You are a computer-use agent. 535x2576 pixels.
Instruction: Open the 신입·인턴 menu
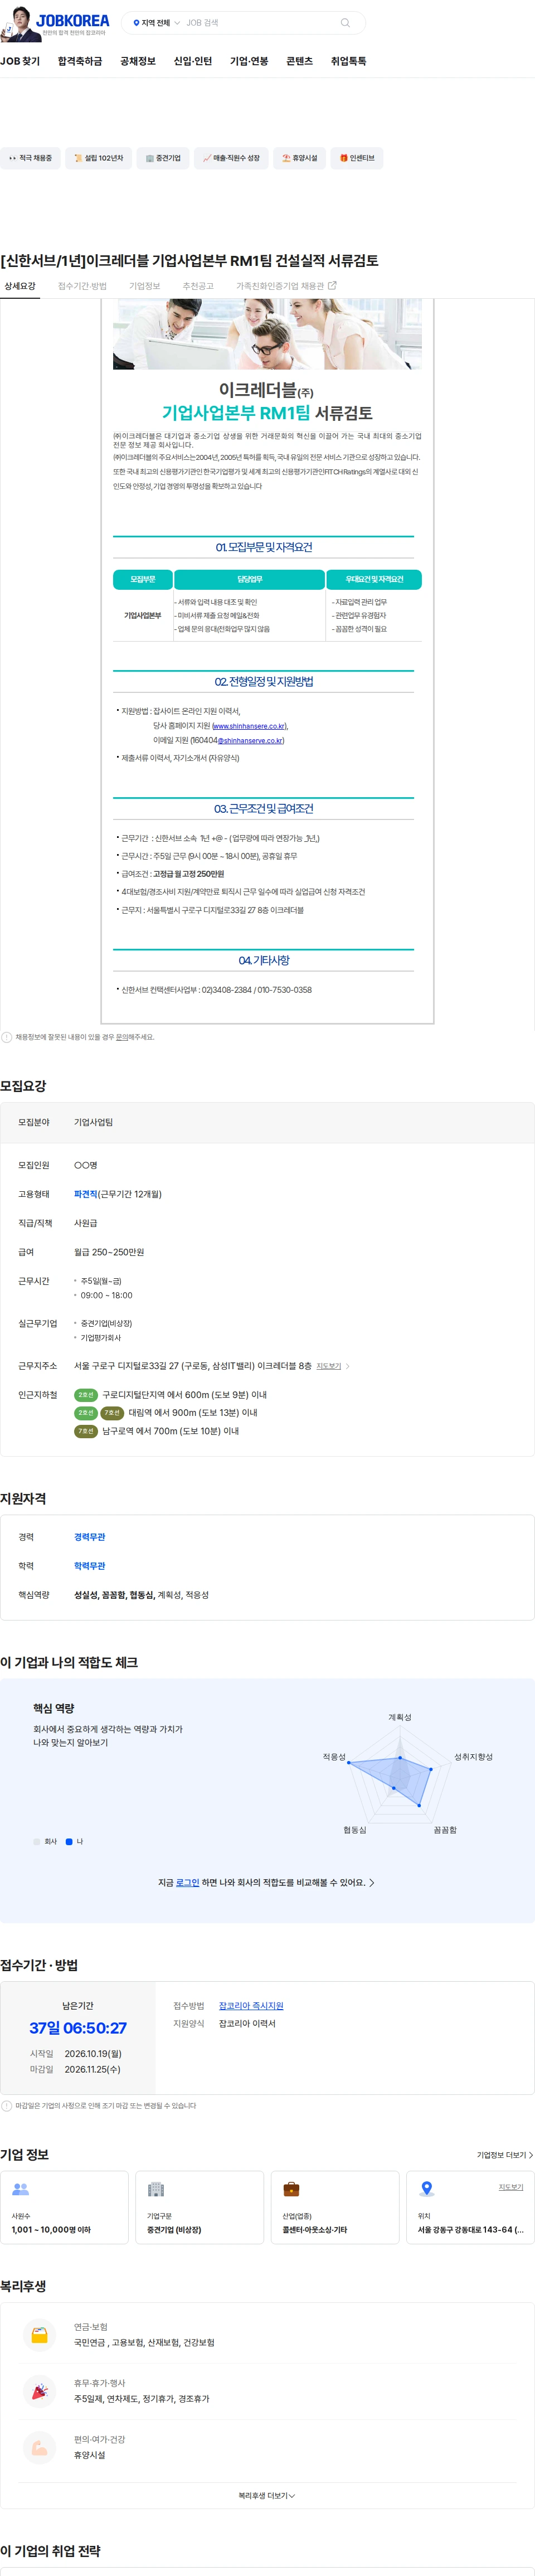pyautogui.click(x=193, y=61)
